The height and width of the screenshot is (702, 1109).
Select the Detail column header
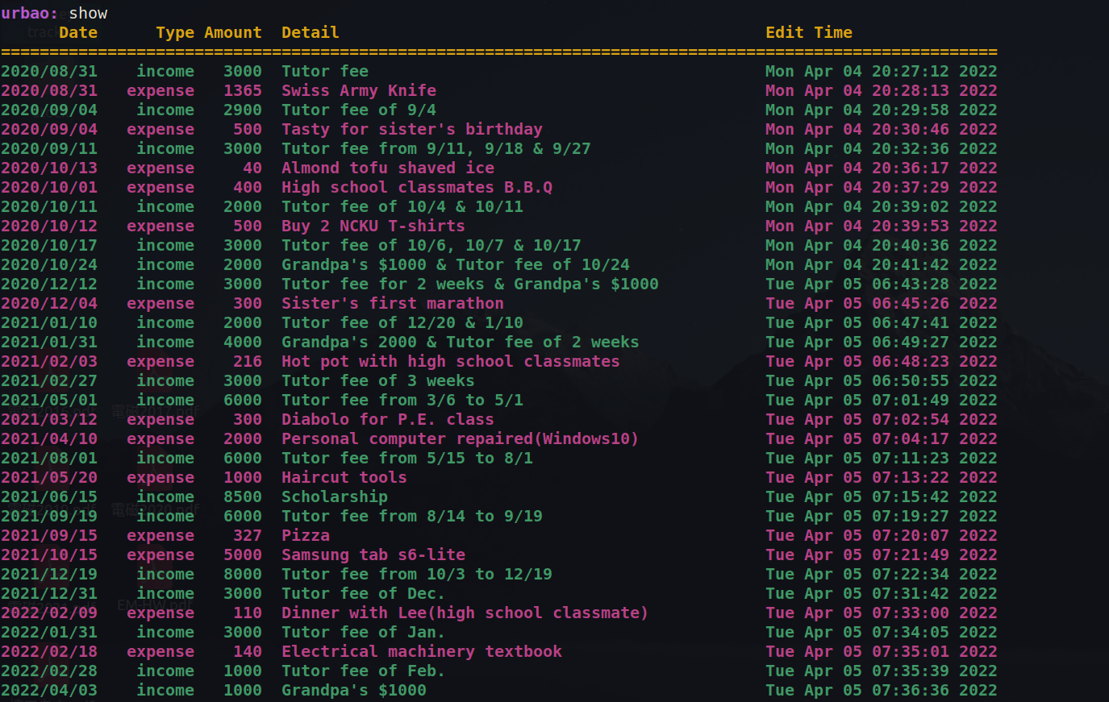(310, 32)
